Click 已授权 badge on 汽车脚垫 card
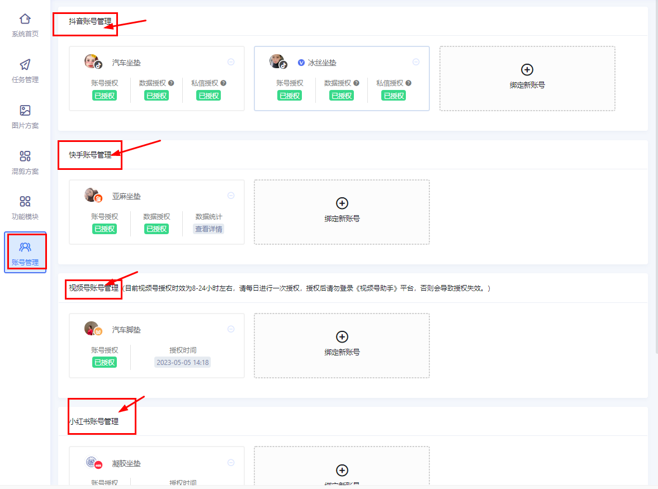 pyautogui.click(x=105, y=362)
